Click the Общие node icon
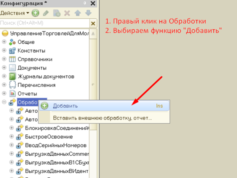 pyautogui.click(x=12, y=42)
